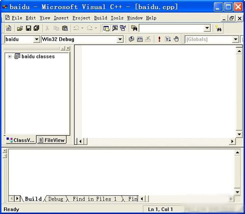245x214 pixels.
Task: Close the output pane with its X
Action: point(5,150)
